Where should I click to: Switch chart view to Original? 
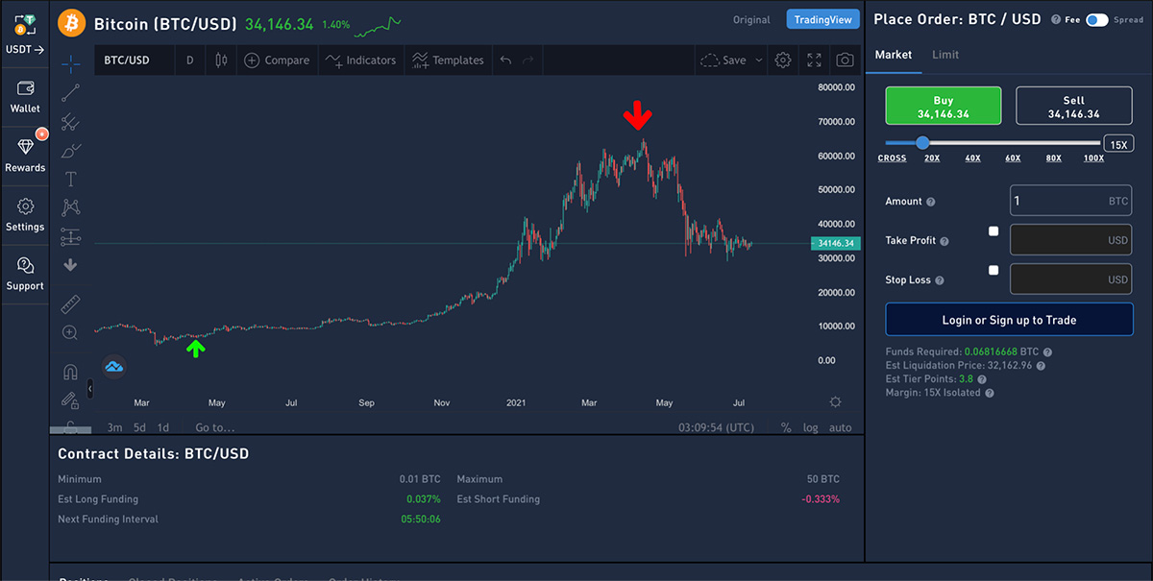tap(751, 20)
